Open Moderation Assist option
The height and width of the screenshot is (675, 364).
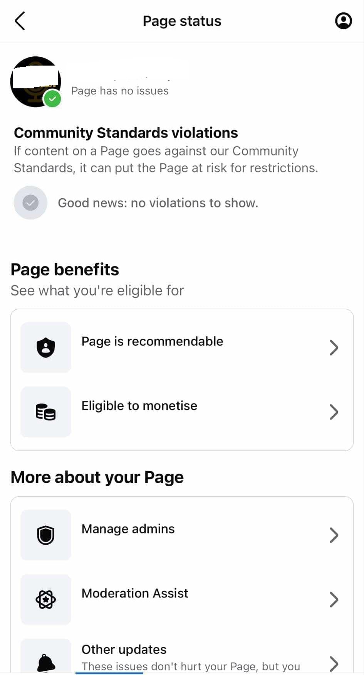182,600
